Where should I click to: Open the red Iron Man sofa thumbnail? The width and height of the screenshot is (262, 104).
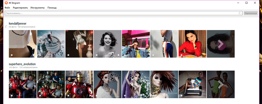23,84
